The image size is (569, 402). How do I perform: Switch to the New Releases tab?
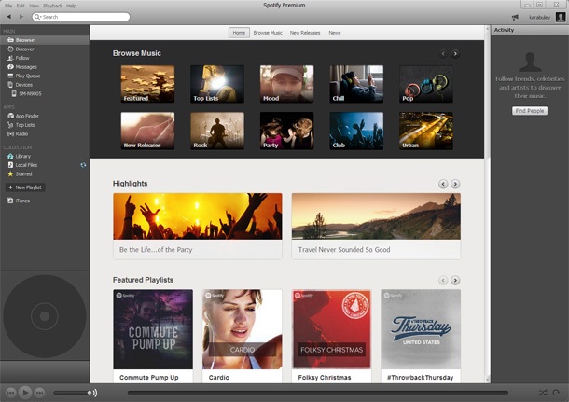305,33
